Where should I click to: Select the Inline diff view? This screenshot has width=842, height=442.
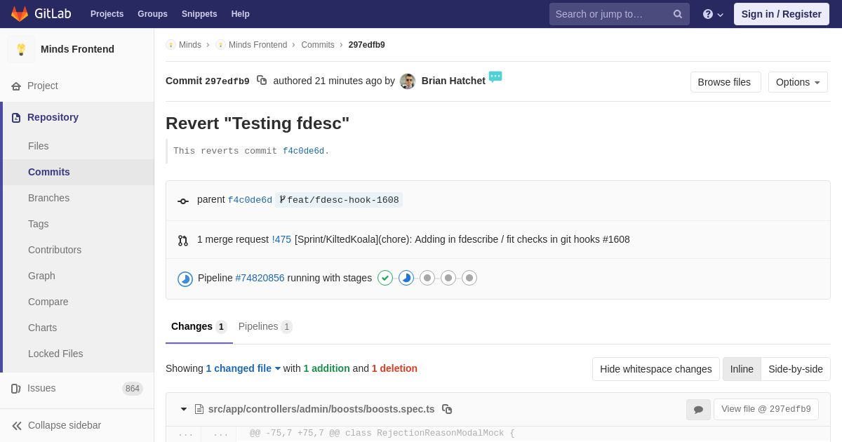(742, 369)
